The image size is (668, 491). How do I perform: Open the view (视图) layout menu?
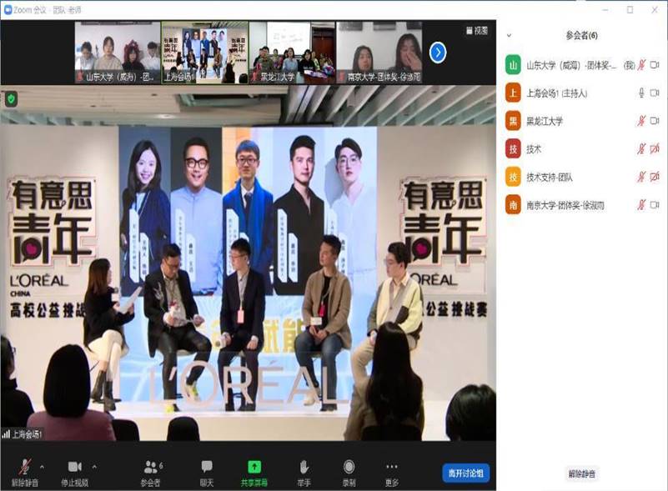[x=476, y=30]
